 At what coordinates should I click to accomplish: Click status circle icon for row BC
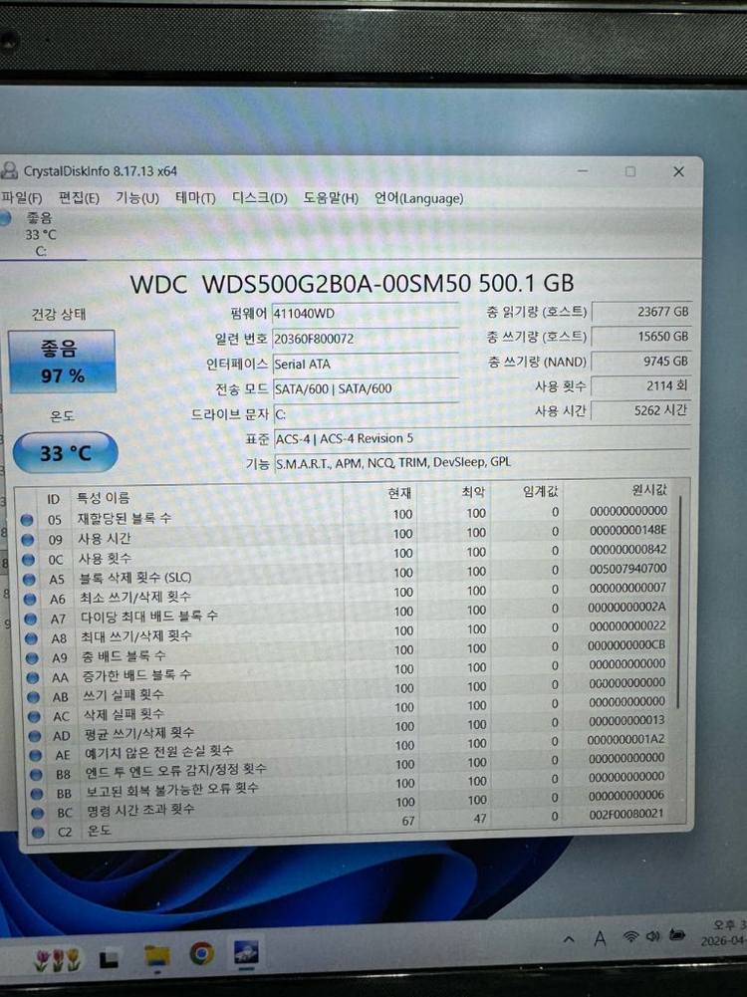tap(38, 813)
